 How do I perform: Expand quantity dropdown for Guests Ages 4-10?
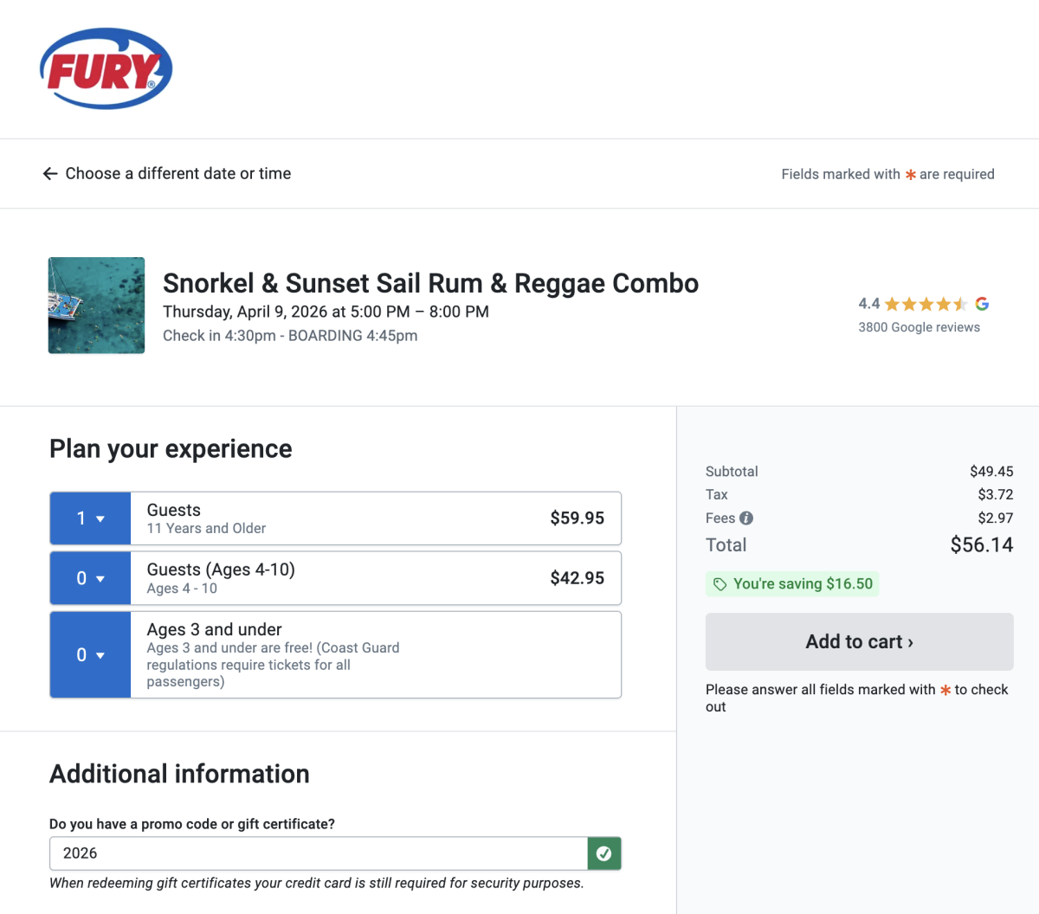90,578
